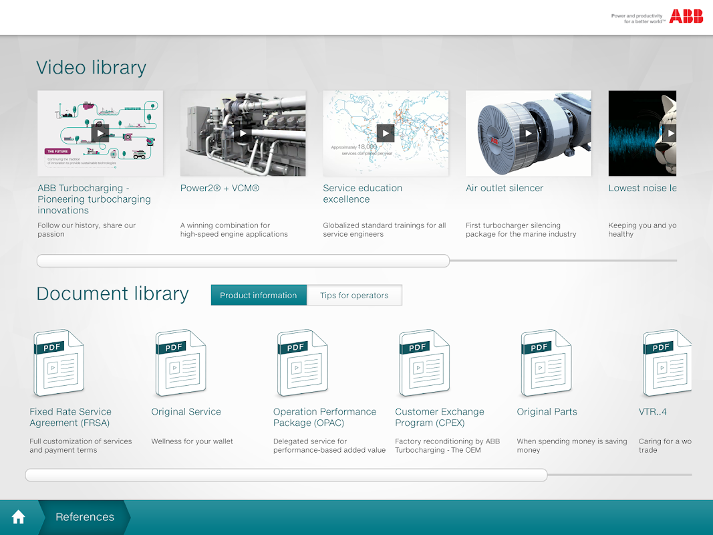Open the Fixed Rate Service Agreement PDF icon

[59, 363]
